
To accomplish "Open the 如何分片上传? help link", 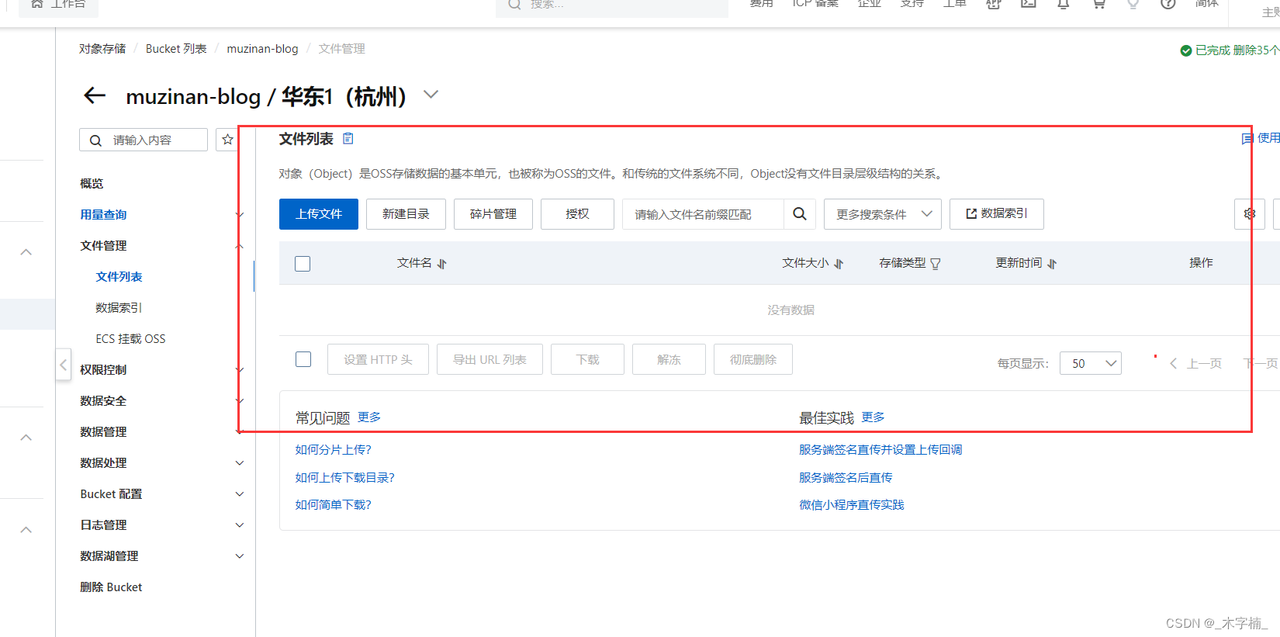I will coord(334,450).
